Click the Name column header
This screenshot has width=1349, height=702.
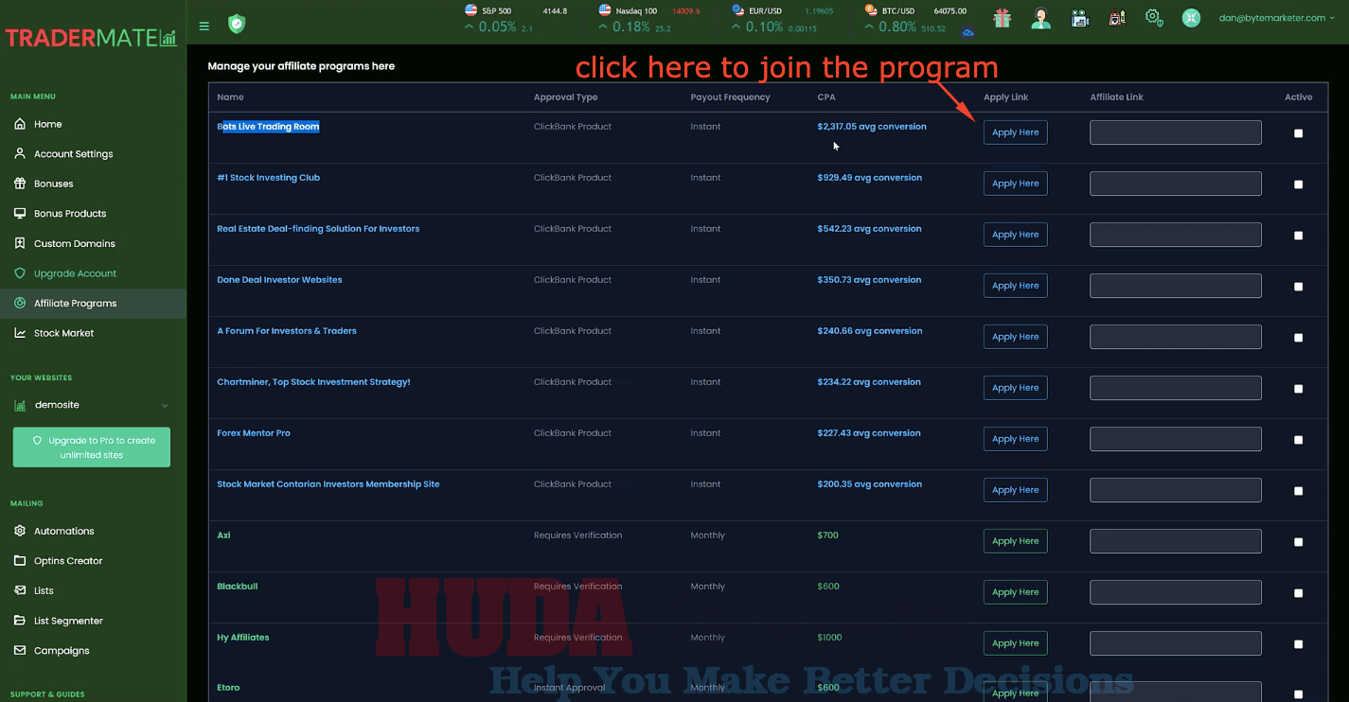click(230, 97)
